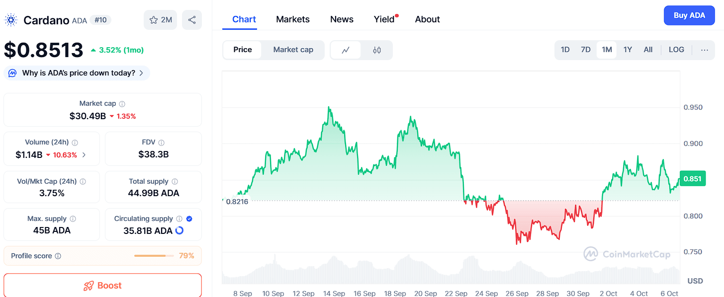Click the star watchlist icon

(x=154, y=20)
